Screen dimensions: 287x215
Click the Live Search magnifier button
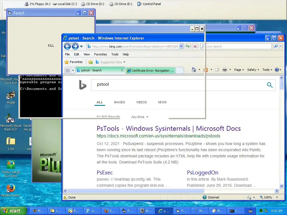pos(276,46)
